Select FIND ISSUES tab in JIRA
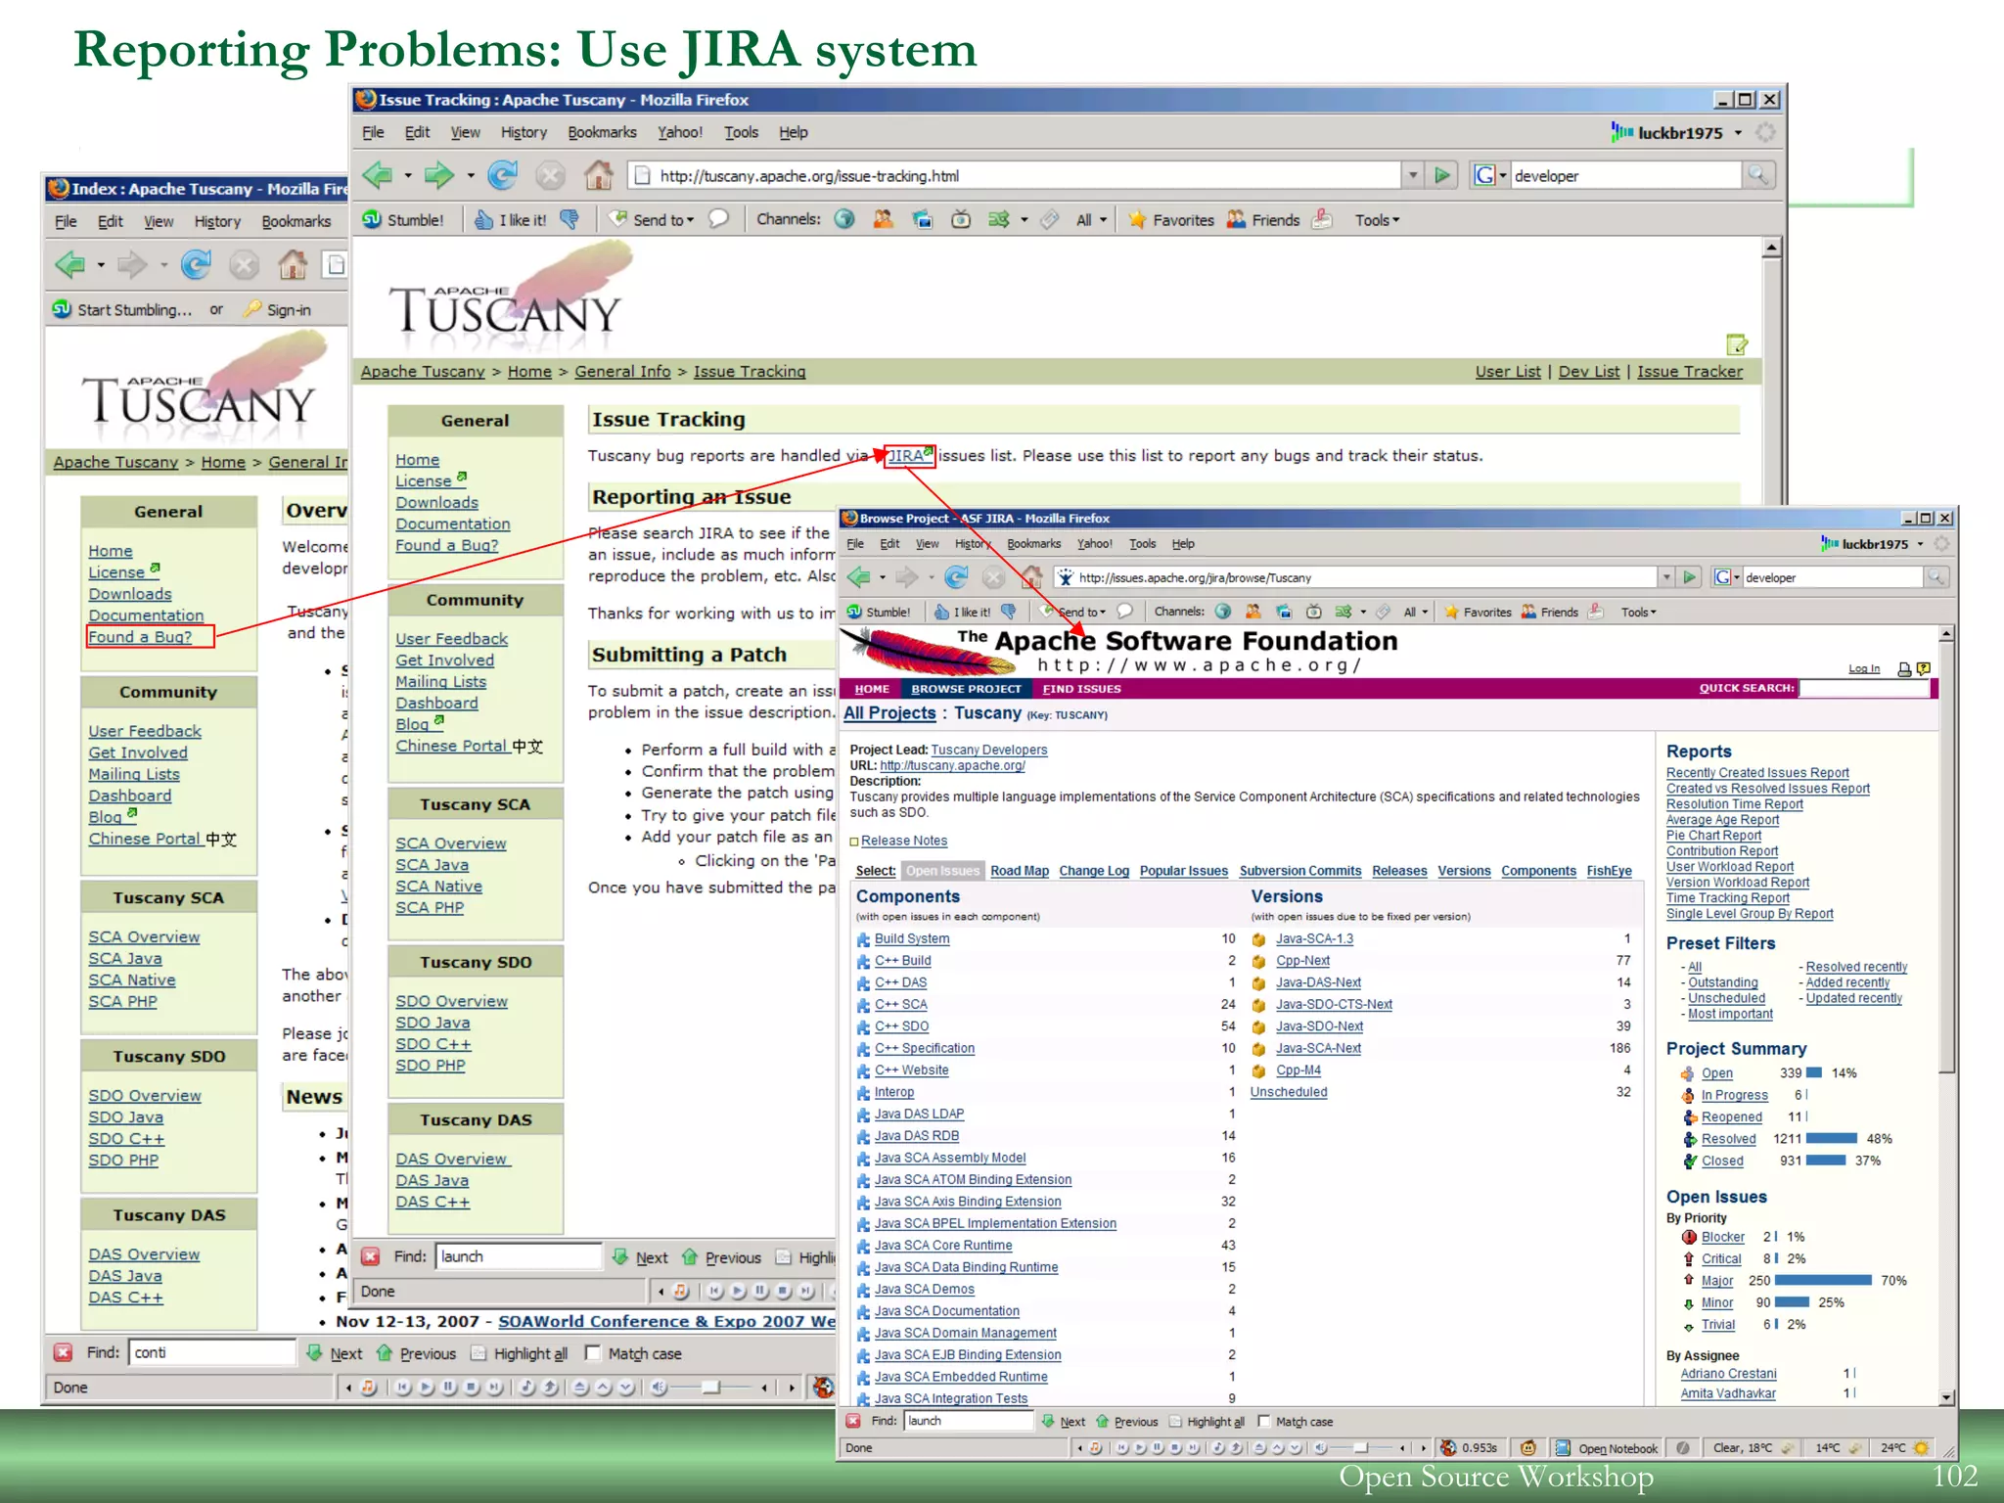Image resolution: width=2004 pixels, height=1503 pixels. (x=1081, y=689)
